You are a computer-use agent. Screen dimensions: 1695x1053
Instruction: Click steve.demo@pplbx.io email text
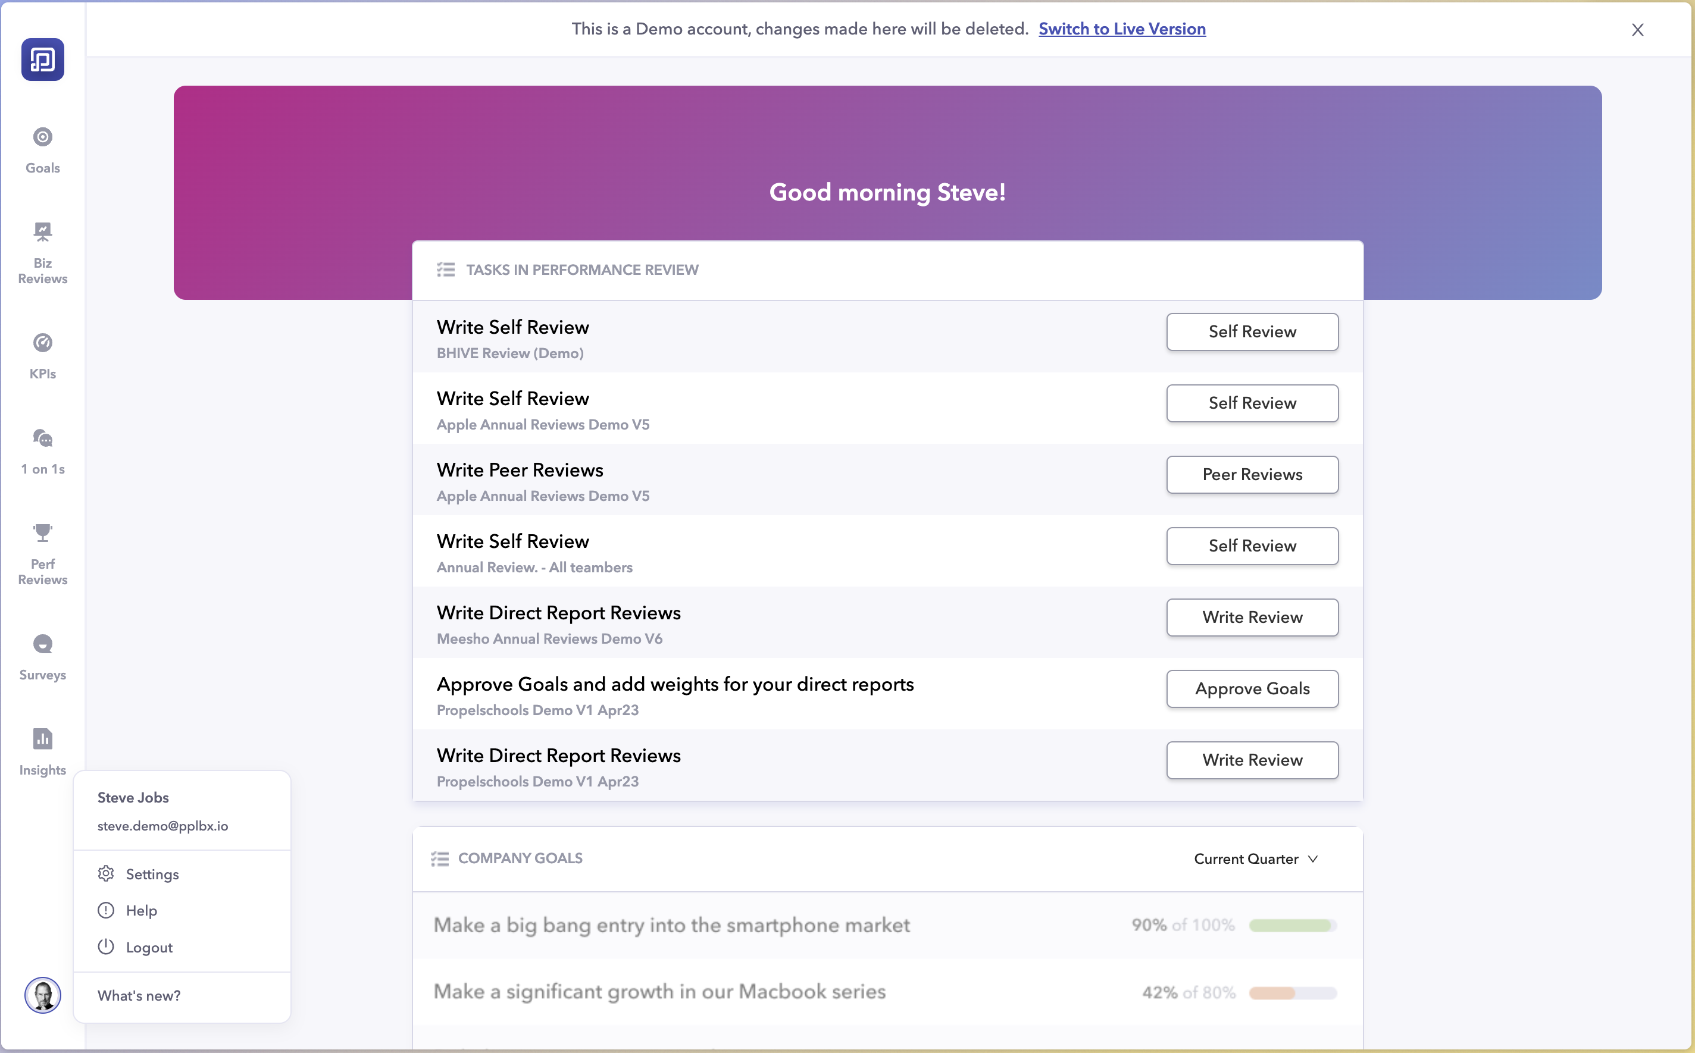pyautogui.click(x=163, y=826)
